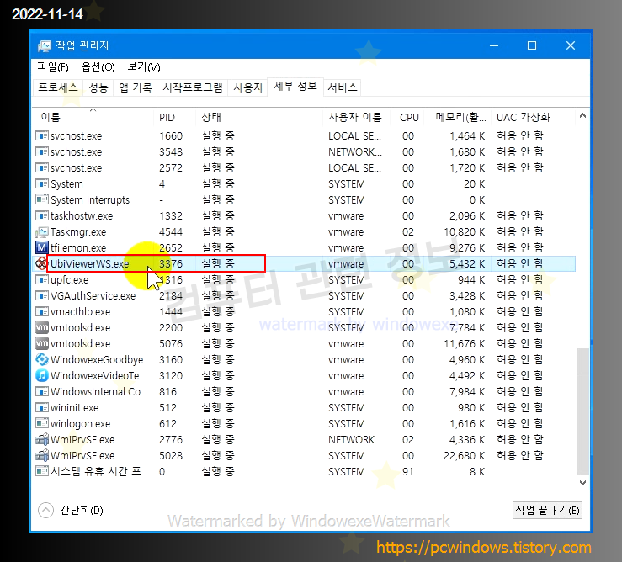622x562 pixels.
Task: Click svchost.exe icon with PID 1660
Action: [41, 136]
